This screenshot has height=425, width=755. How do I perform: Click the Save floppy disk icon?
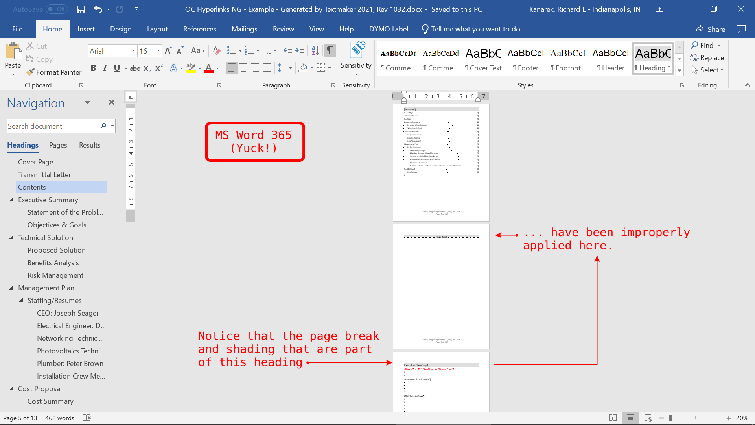(81, 9)
